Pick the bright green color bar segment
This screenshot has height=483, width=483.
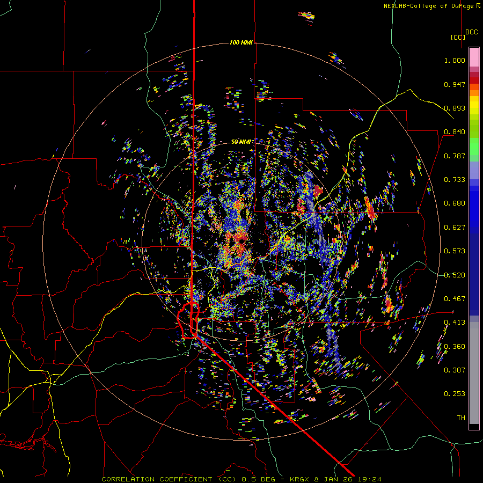click(x=474, y=147)
